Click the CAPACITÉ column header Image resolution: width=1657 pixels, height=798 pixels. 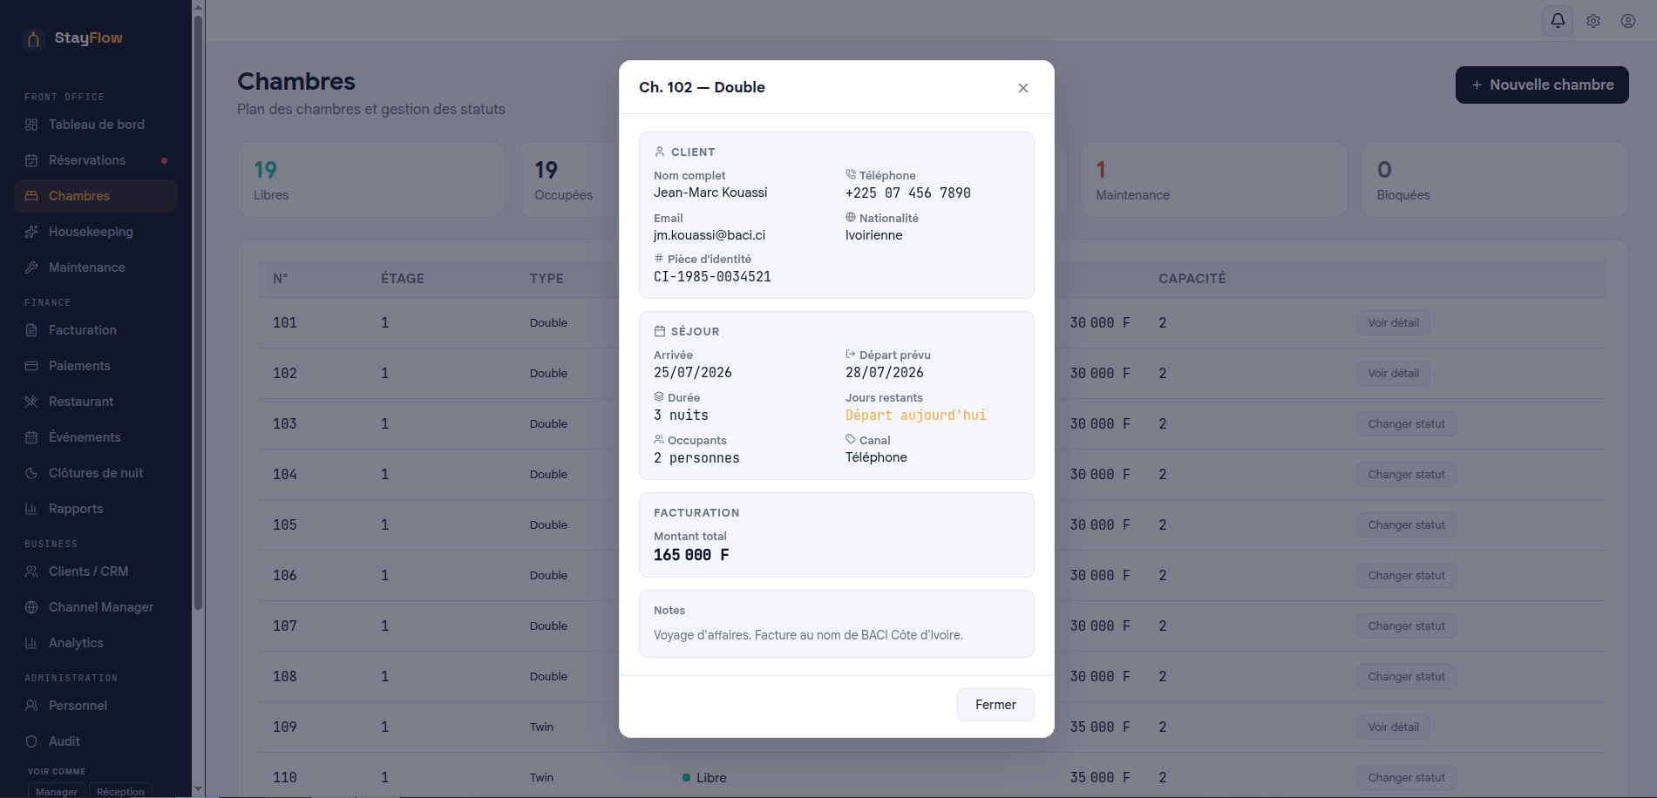[x=1192, y=279]
